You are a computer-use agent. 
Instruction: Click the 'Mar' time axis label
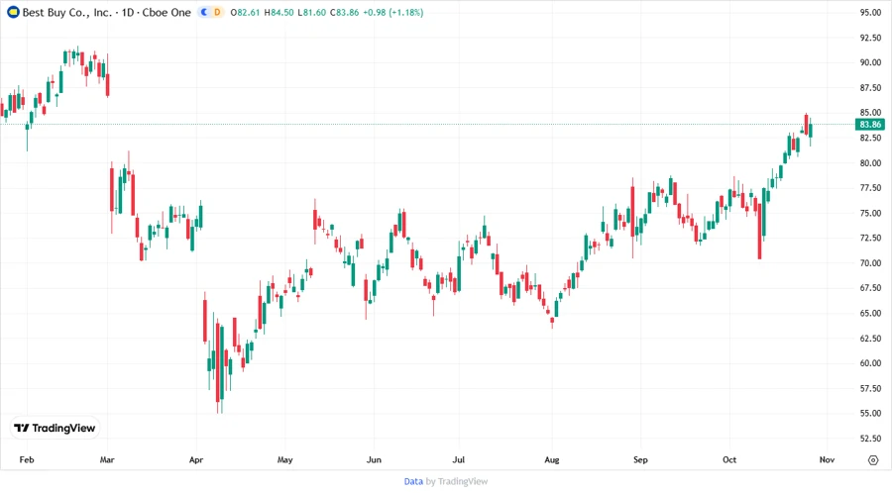107,459
